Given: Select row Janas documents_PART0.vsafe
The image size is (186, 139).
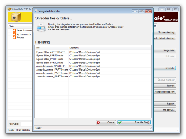Looking at the screenshot, I should [93, 69].
